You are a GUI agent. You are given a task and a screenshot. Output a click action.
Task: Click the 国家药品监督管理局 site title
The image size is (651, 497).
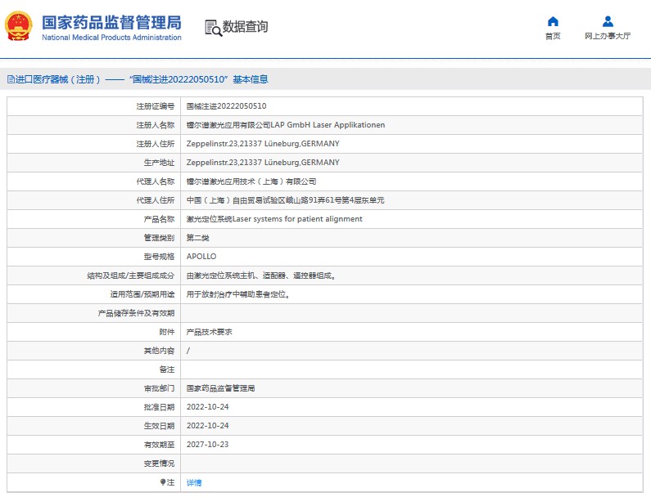coord(111,23)
